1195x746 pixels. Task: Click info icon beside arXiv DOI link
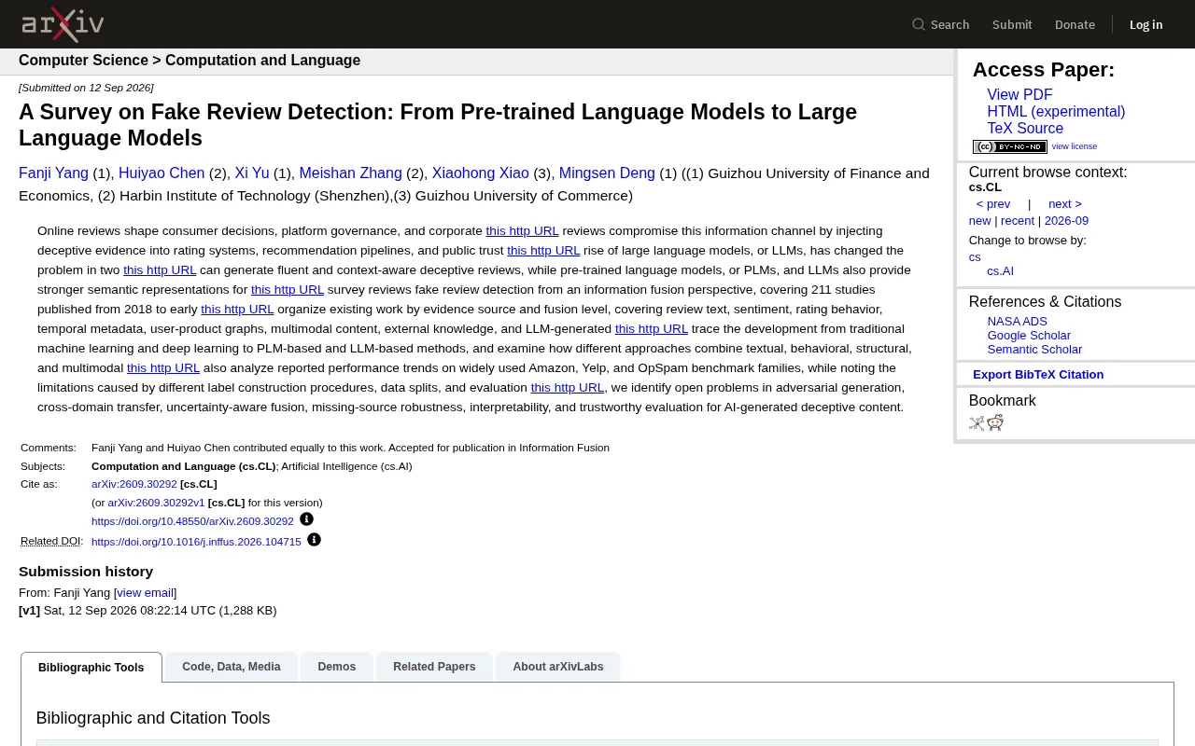click(x=306, y=519)
